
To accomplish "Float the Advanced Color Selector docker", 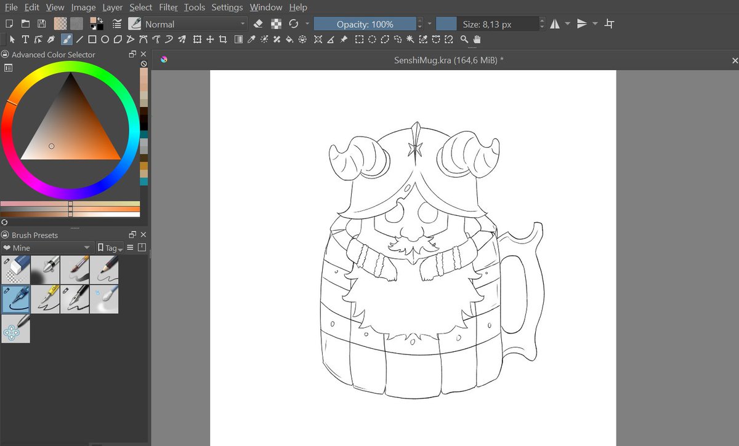I will click(131, 54).
